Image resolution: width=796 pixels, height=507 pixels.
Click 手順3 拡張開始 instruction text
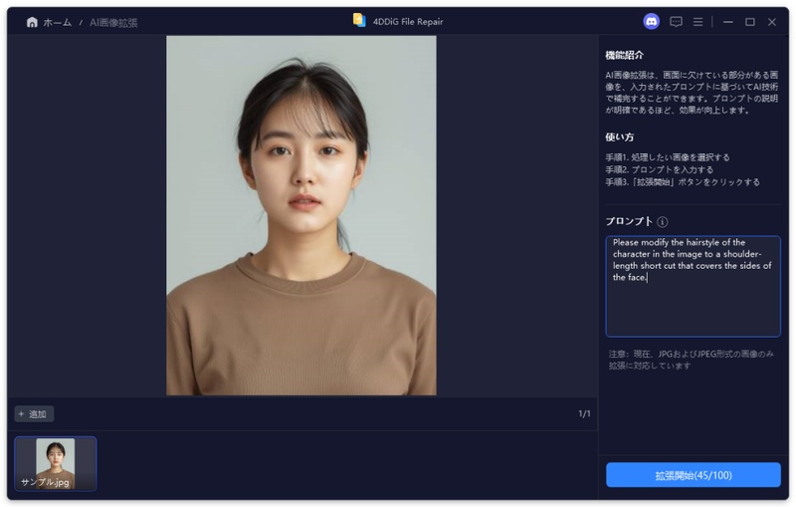click(x=683, y=182)
